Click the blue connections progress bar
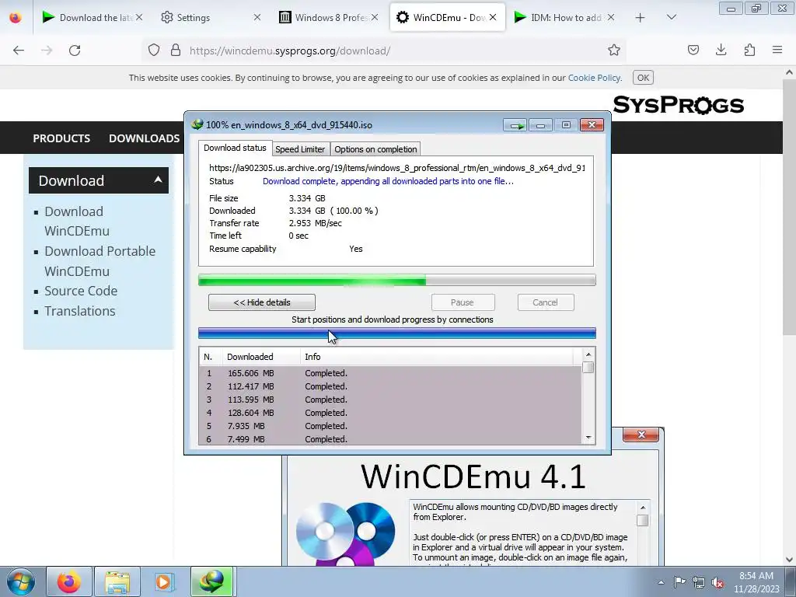Screen dimensions: 796x597 pos(397,333)
